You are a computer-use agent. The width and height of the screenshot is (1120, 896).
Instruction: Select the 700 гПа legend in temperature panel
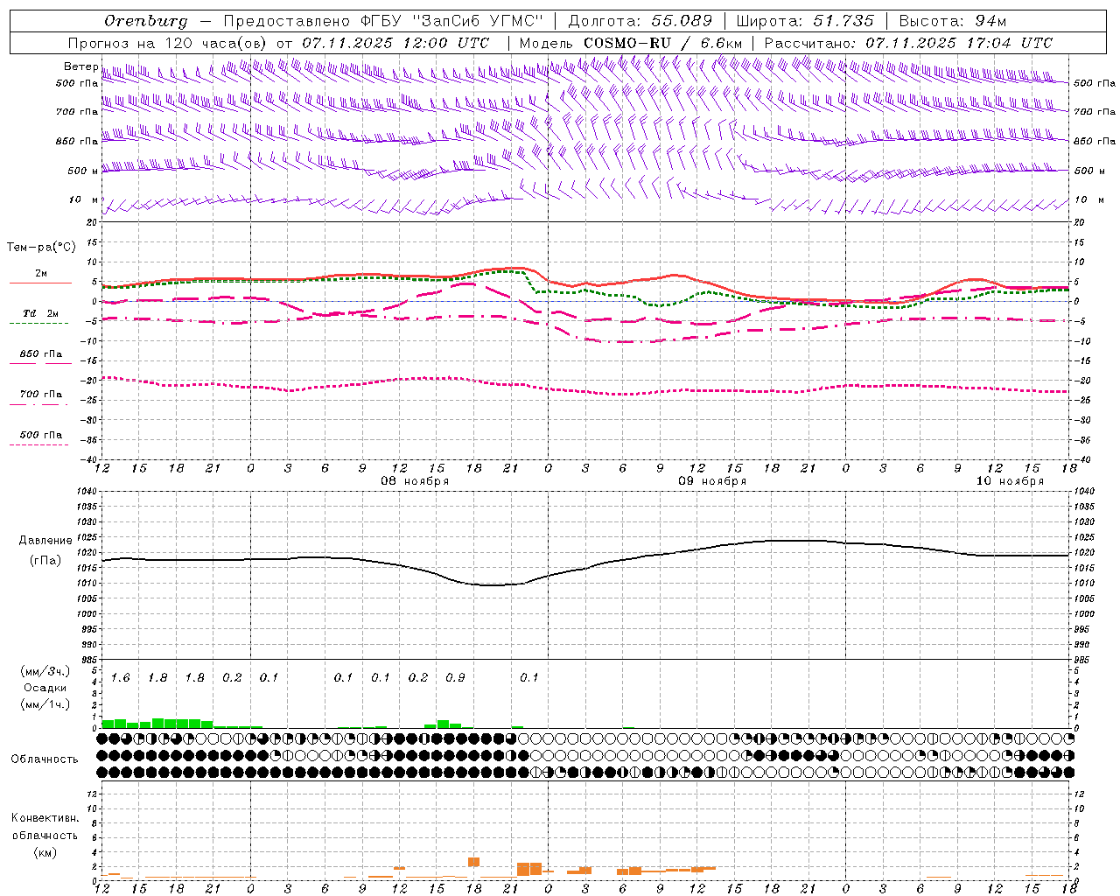(40, 397)
